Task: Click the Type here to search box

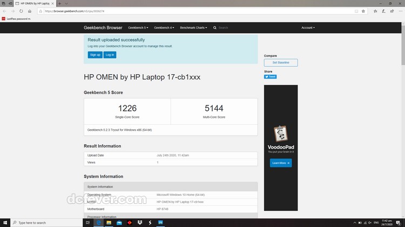Action: coord(46,223)
